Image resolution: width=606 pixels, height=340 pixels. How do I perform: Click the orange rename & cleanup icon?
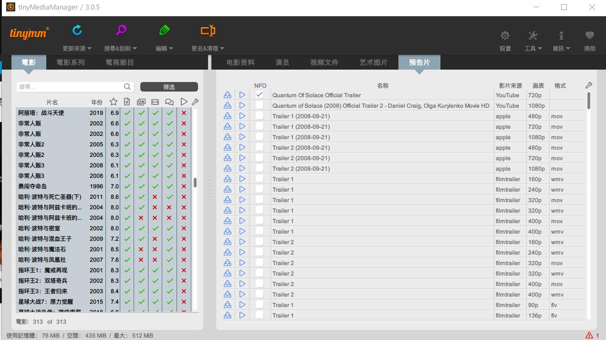tap(208, 31)
